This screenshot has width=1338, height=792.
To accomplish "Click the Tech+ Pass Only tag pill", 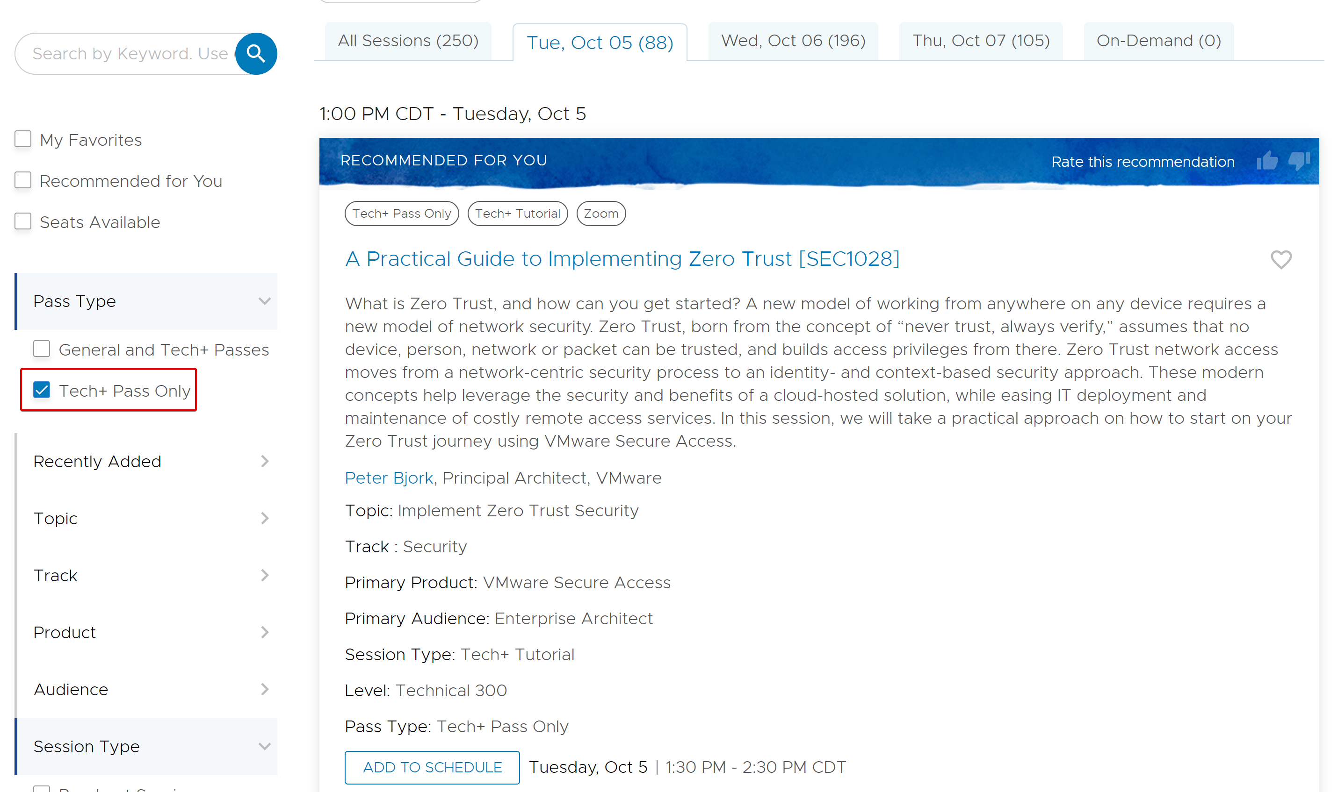I will [401, 214].
